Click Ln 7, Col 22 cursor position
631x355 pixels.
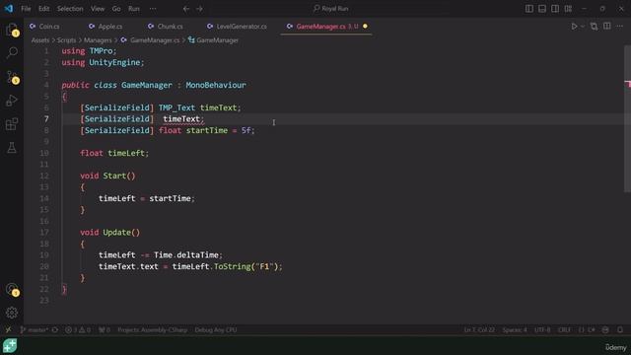(479, 329)
